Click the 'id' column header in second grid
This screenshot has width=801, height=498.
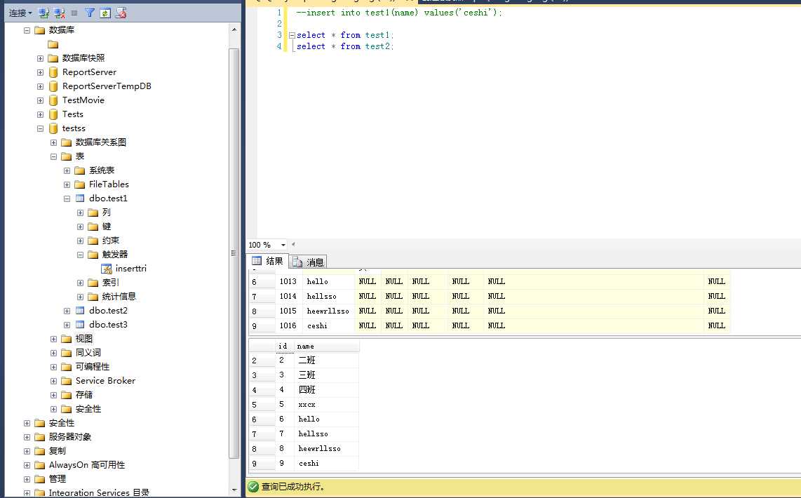[285, 346]
